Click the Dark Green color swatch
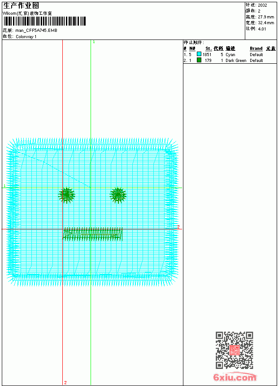Image resolution: width=278 pixels, height=386 pixels. 199,60
